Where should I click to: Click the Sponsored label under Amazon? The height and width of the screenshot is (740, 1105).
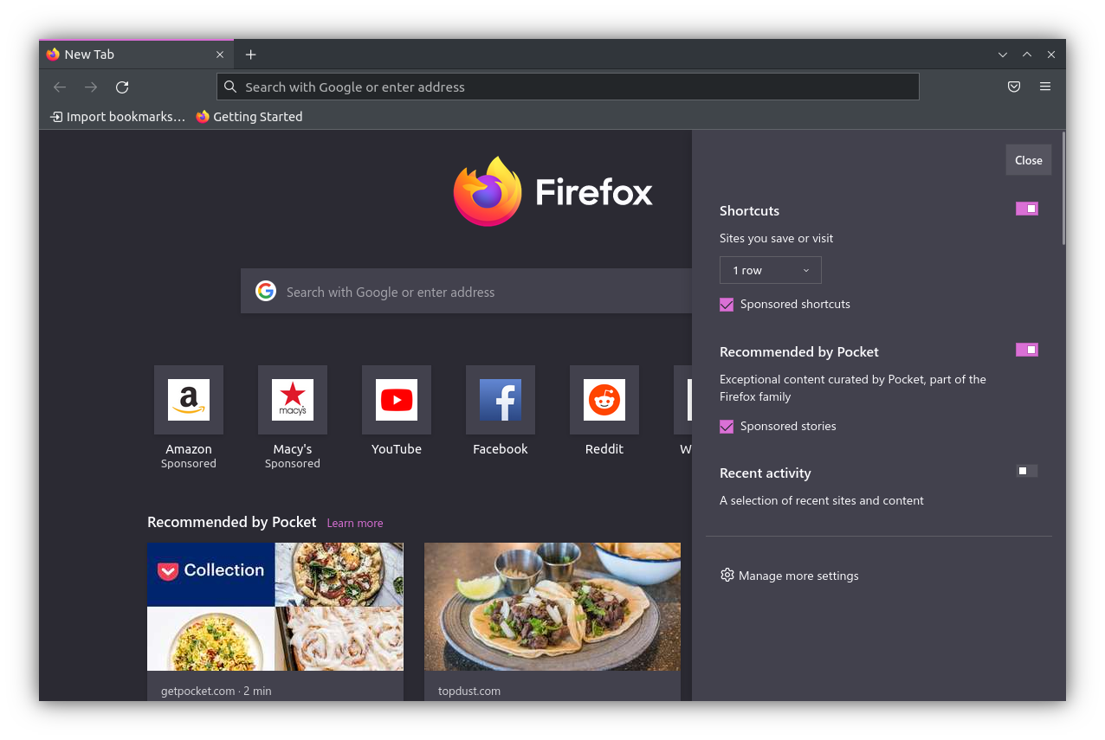(189, 464)
